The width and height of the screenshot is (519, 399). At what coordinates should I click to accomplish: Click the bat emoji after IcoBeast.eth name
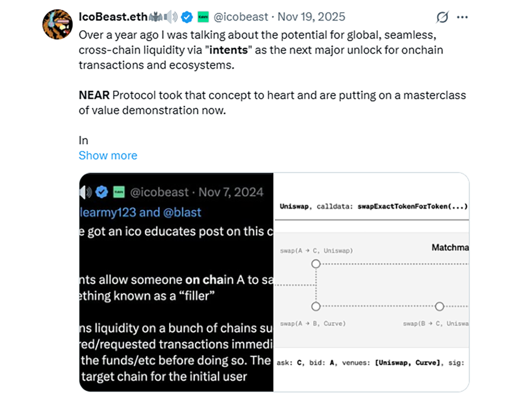155,17
